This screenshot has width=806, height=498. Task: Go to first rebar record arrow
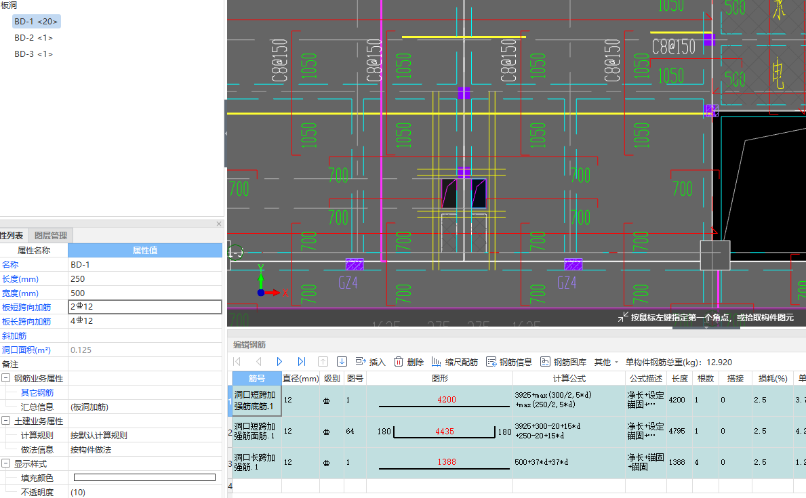237,362
